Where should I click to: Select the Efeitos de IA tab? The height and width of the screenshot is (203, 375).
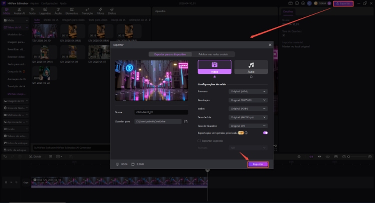pyautogui.click(x=50, y=20)
